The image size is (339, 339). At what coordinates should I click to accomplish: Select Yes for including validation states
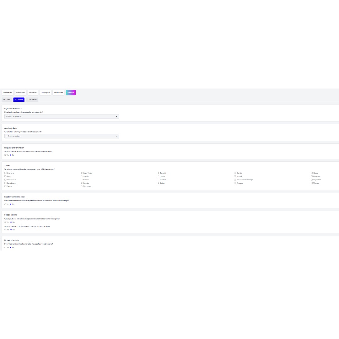5,230
